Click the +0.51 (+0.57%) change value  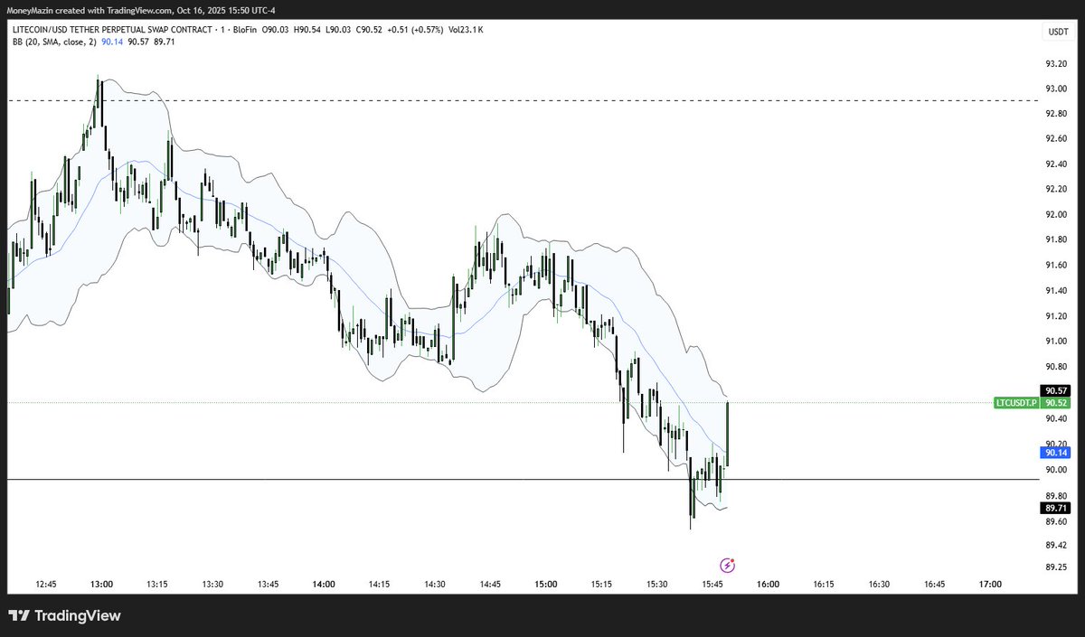[x=414, y=29]
